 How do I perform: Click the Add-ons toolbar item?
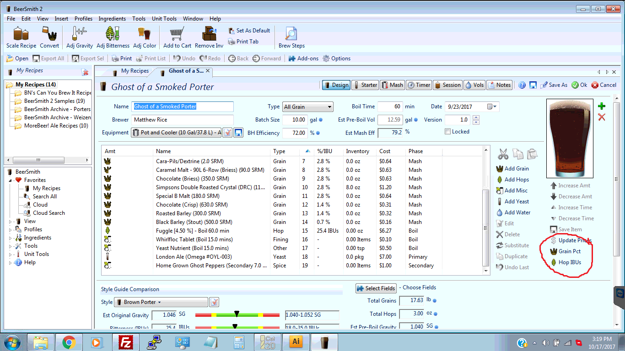coord(303,58)
